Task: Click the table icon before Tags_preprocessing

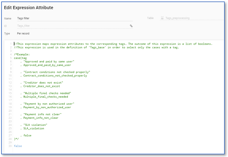Action: pos(162,18)
